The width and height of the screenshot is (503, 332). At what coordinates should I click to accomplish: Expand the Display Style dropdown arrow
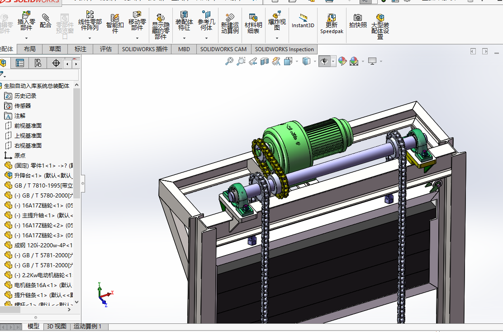pos(316,62)
